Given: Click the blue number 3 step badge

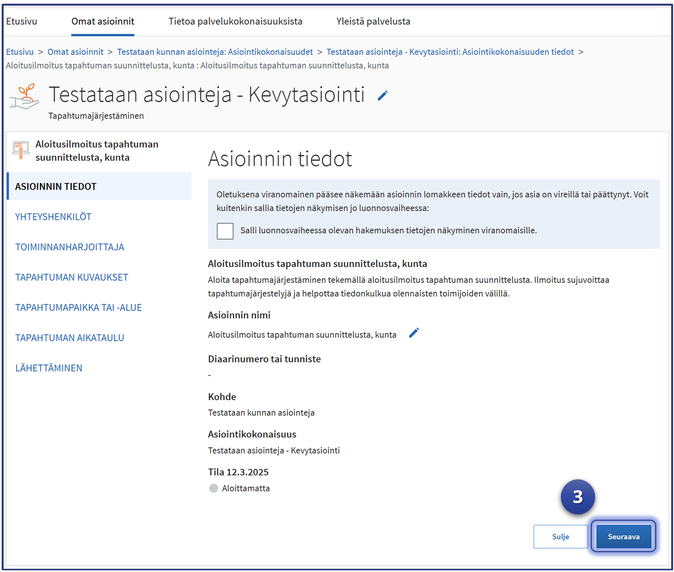Looking at the screenshot, I should (577, 497).
